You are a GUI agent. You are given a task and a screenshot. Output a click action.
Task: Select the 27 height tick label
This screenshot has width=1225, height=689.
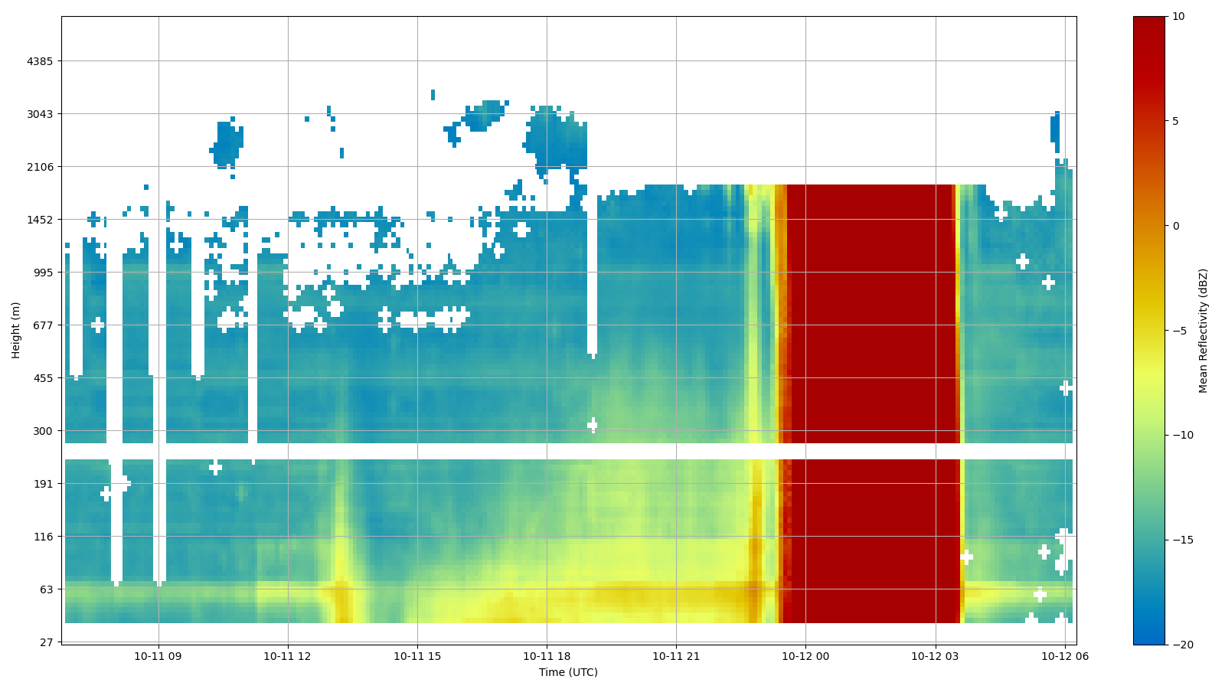click(x=46, y=642)
